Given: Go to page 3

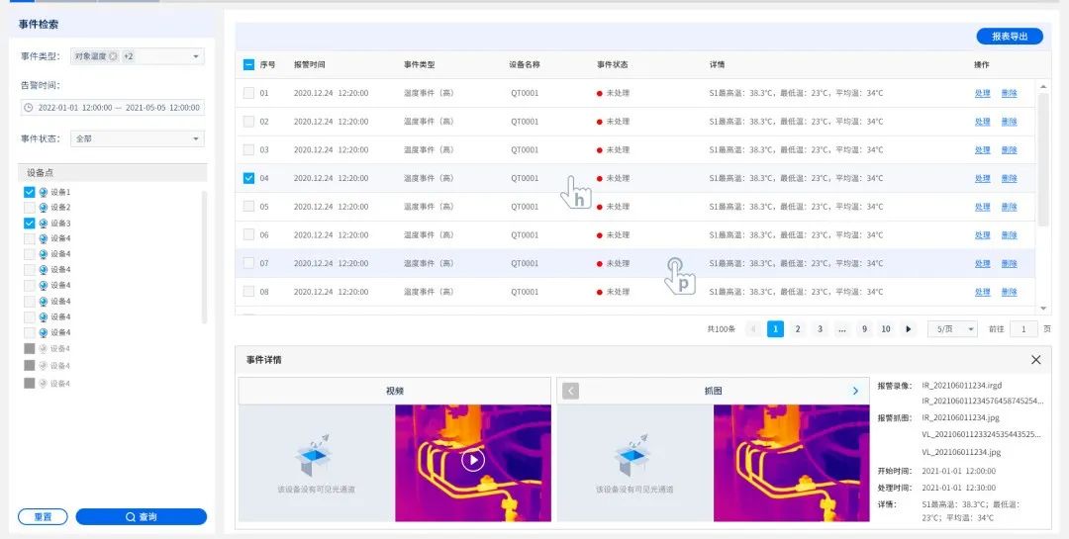Looking at the screenshot, I should point(820,329).
